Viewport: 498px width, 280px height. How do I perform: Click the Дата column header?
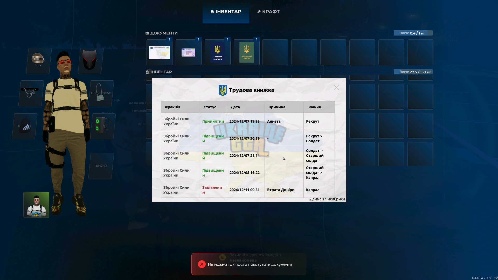[246, 107]
